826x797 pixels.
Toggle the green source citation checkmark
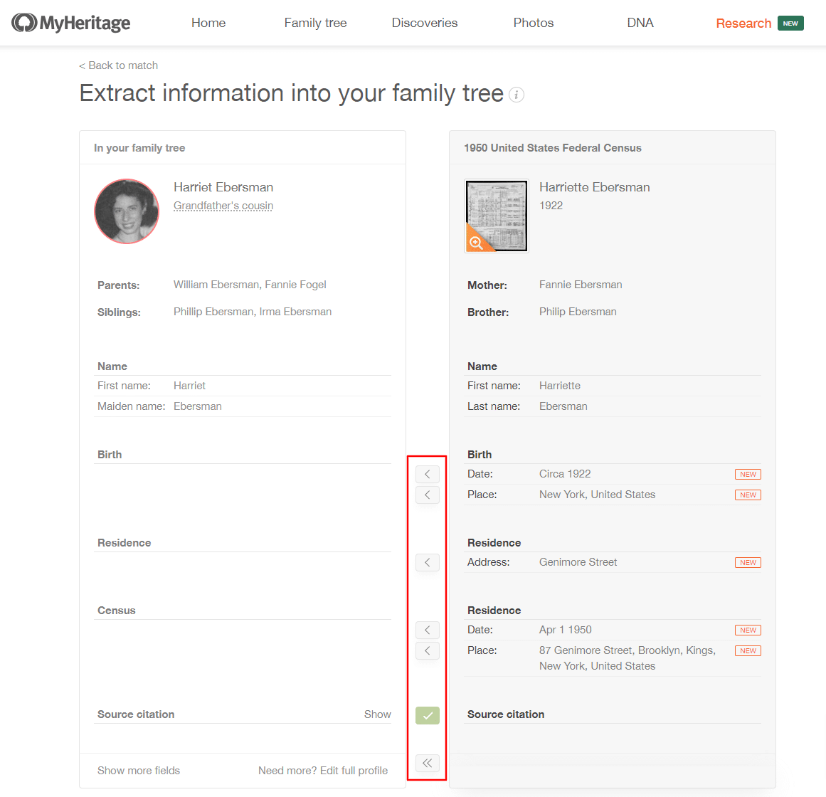coord(427,715)
